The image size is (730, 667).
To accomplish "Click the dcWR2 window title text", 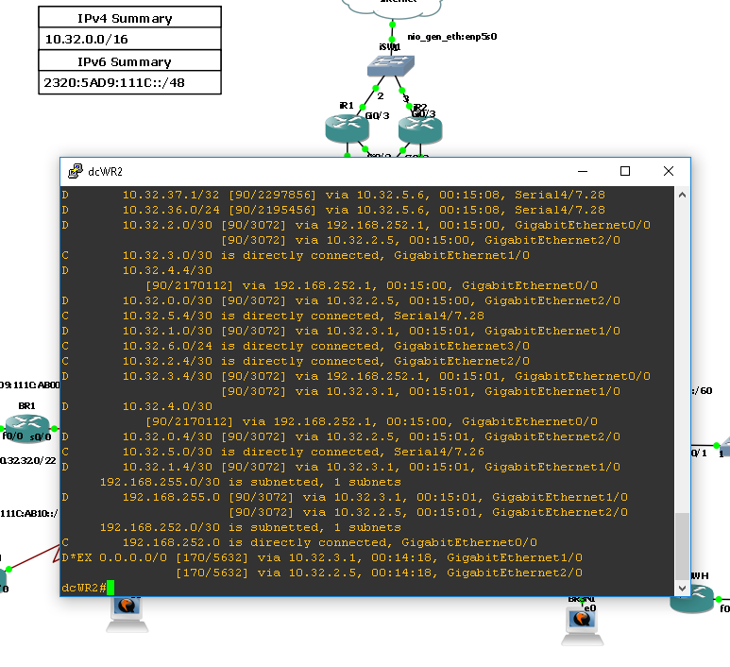I will coord(105,172).
